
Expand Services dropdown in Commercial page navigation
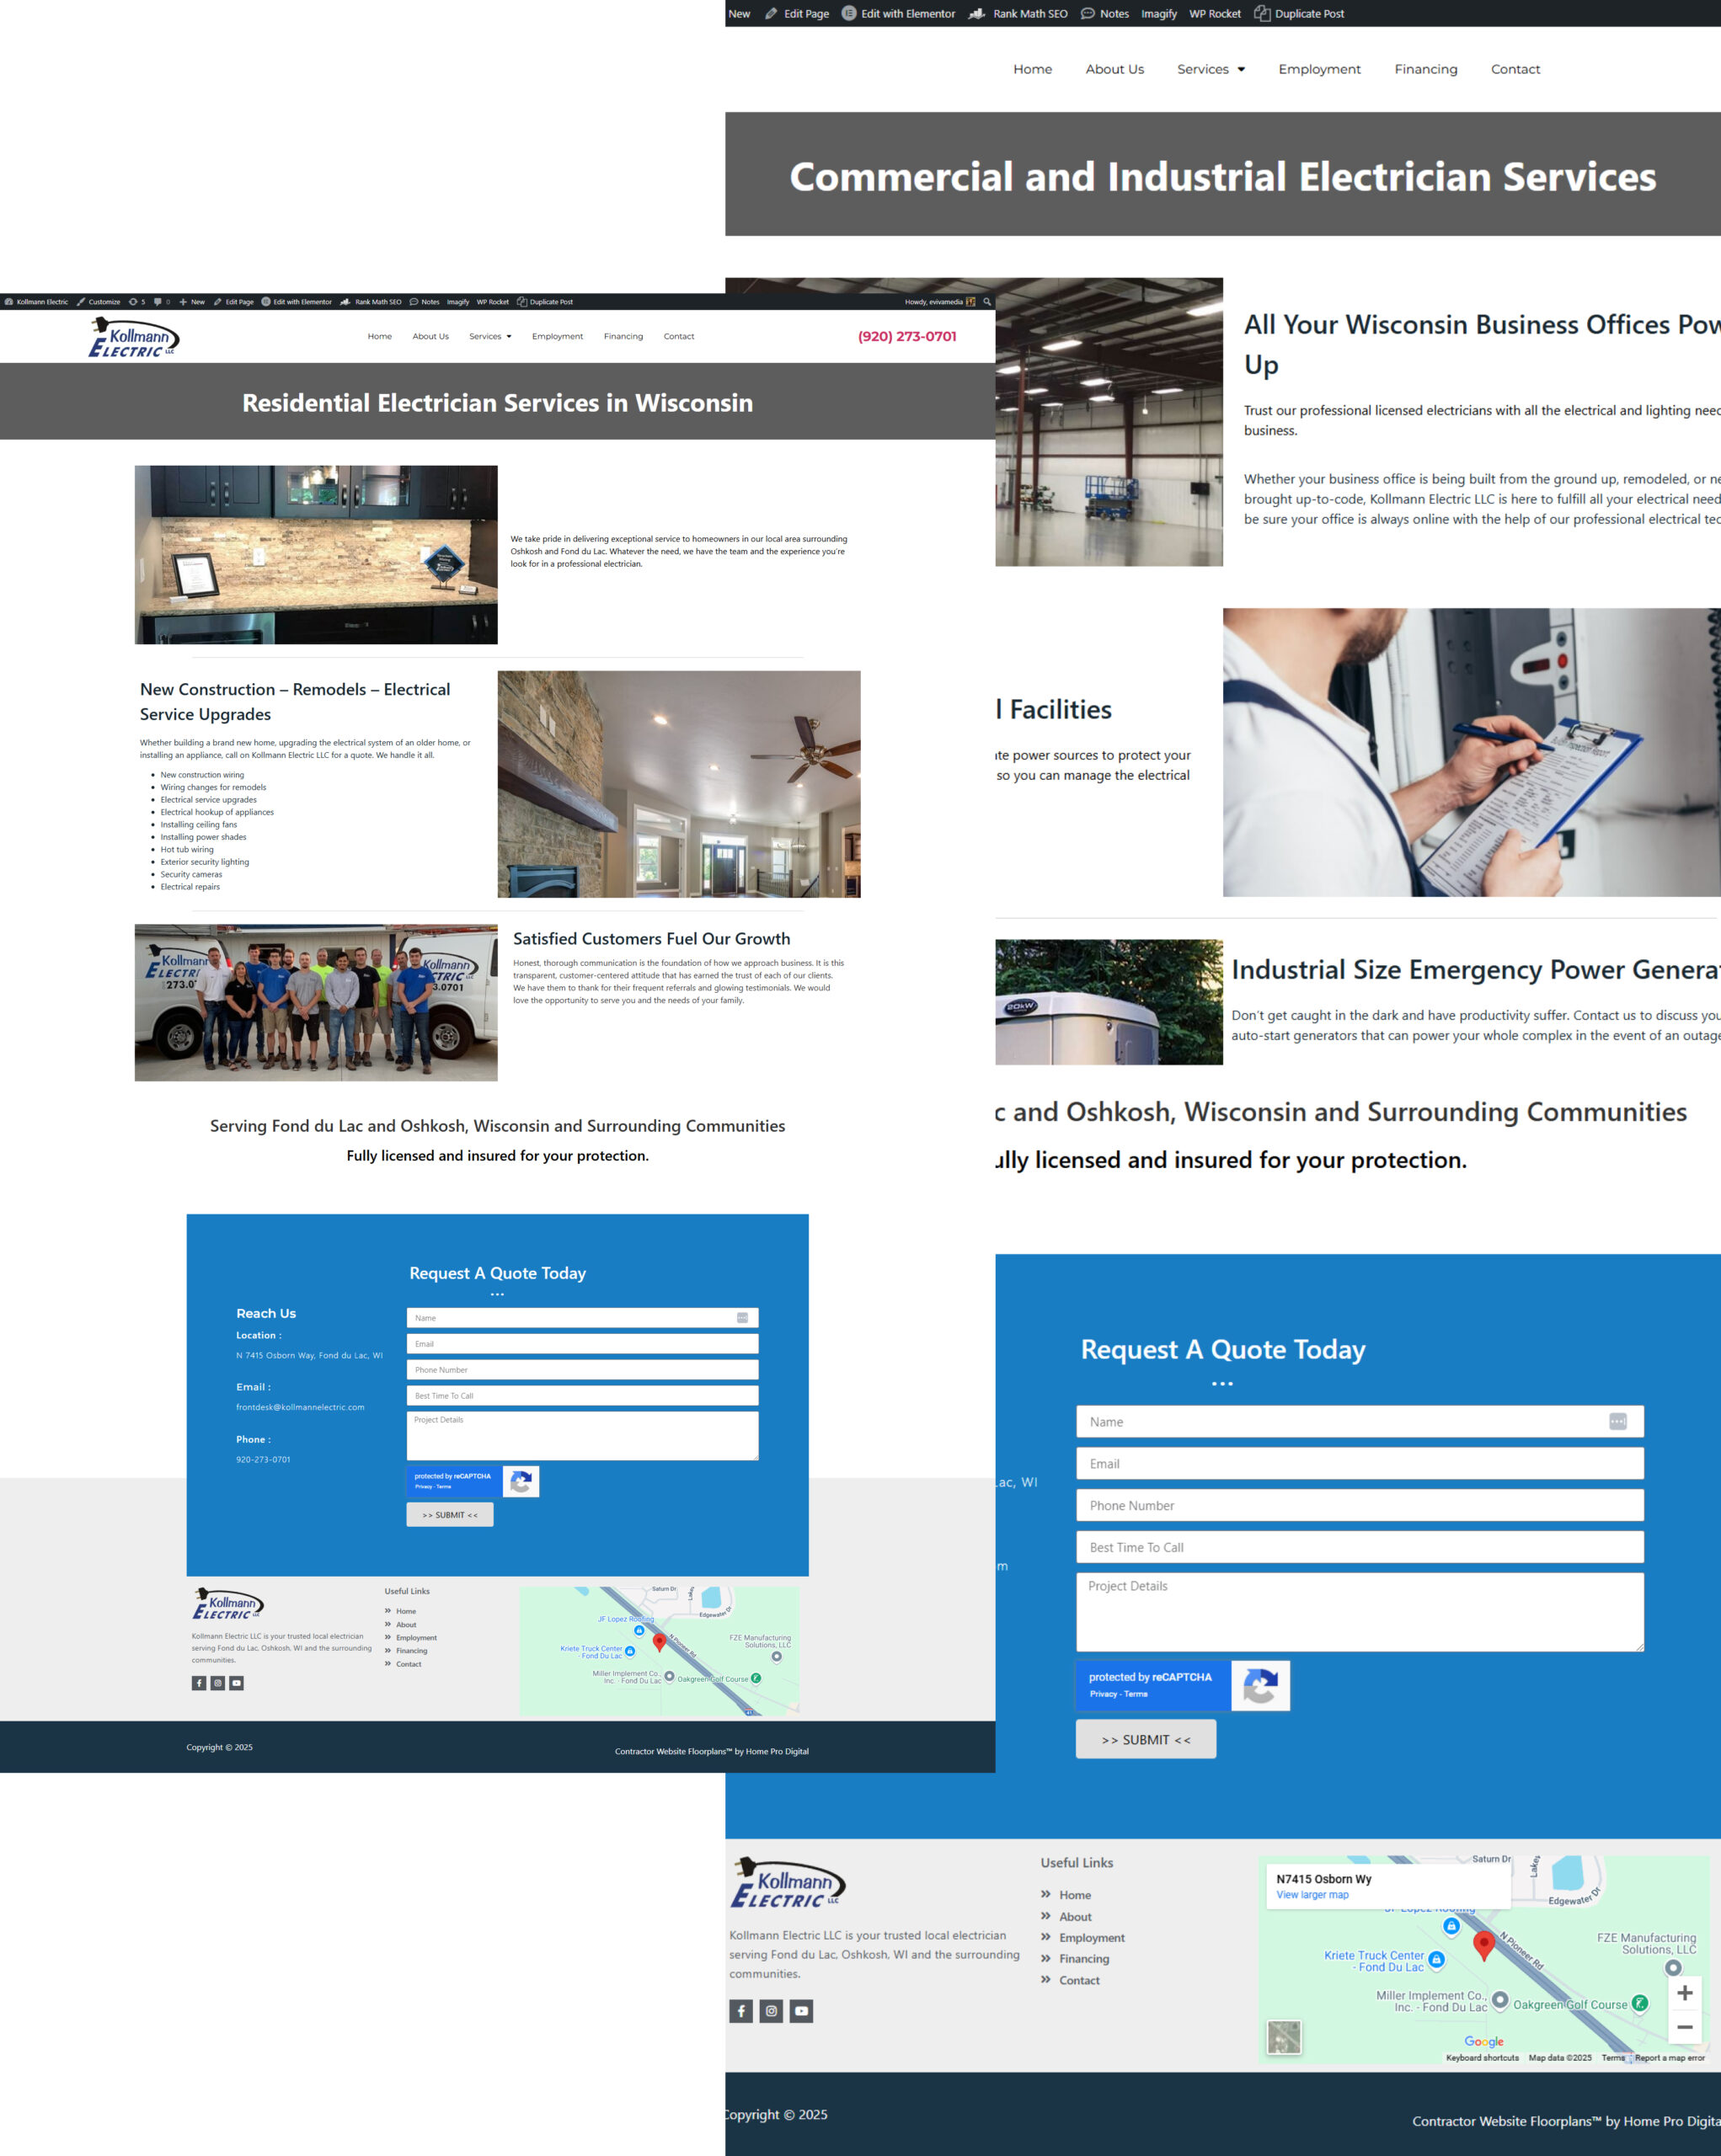tap(1210, 69)
